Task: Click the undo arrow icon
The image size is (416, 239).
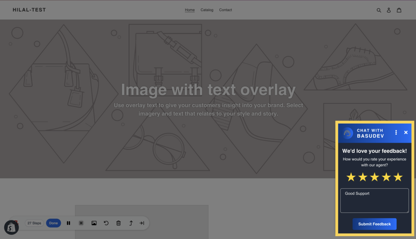Action: click(x=106, y=223)
